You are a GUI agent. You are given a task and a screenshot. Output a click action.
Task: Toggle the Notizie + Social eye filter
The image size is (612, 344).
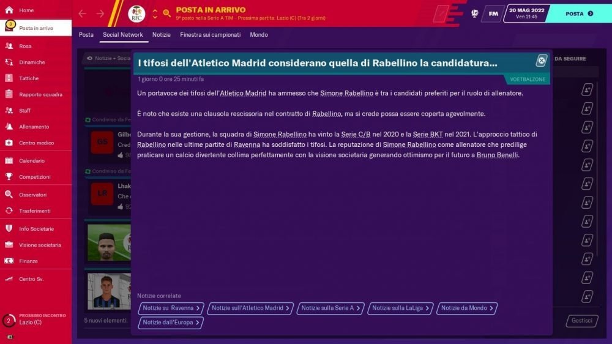[89, 58]
